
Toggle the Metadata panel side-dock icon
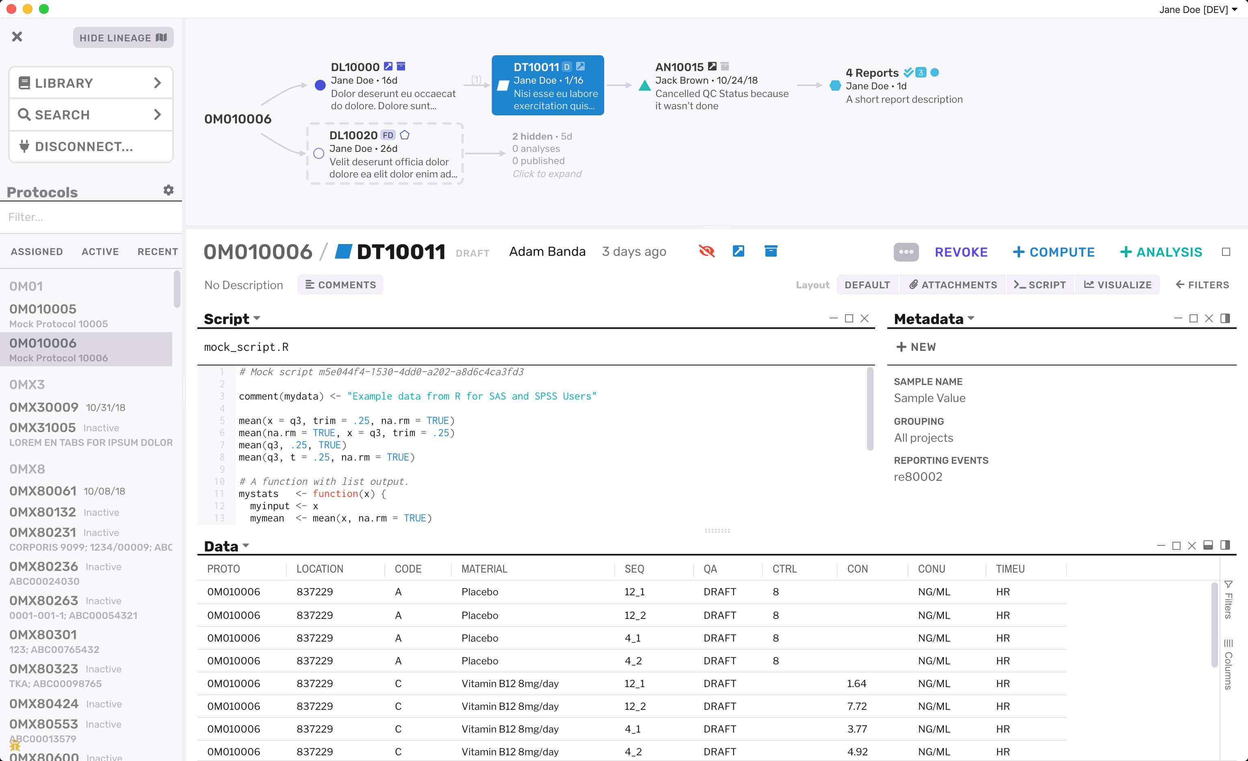[1225, 318]
